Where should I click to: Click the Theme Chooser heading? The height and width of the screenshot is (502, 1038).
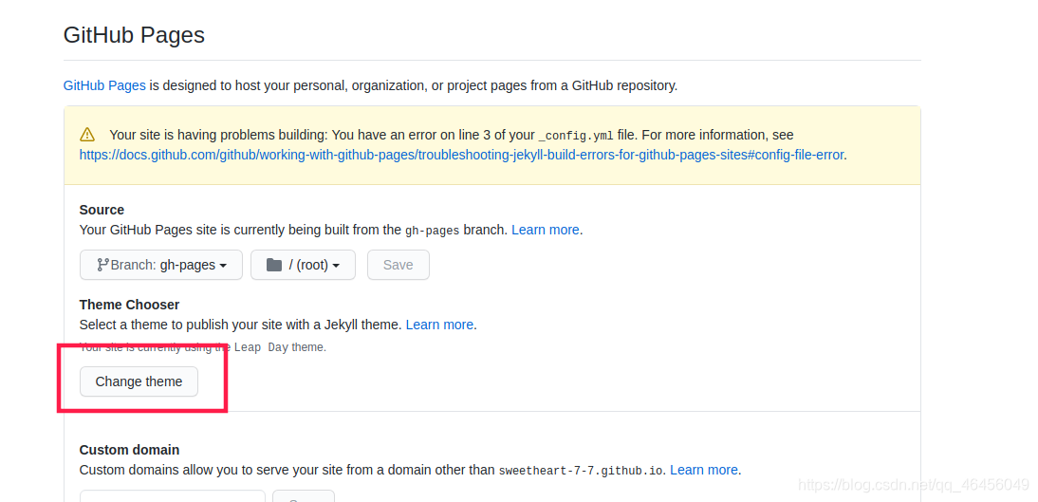click(130, 305)
